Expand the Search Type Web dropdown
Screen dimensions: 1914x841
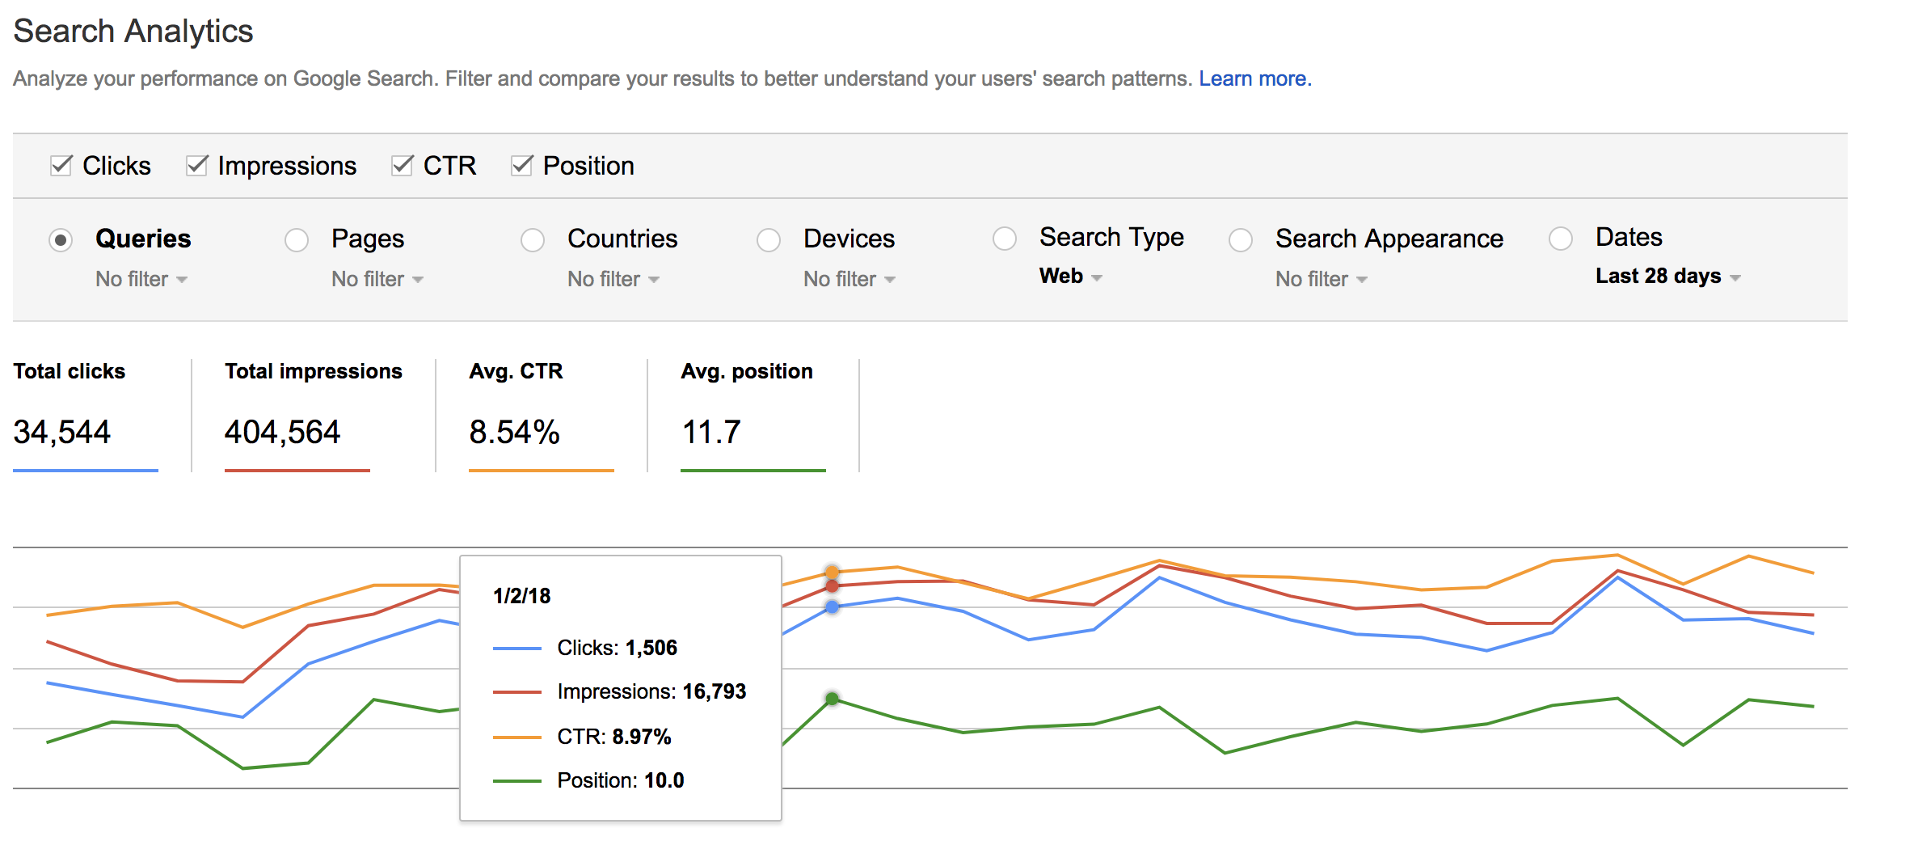(1070, 277)
